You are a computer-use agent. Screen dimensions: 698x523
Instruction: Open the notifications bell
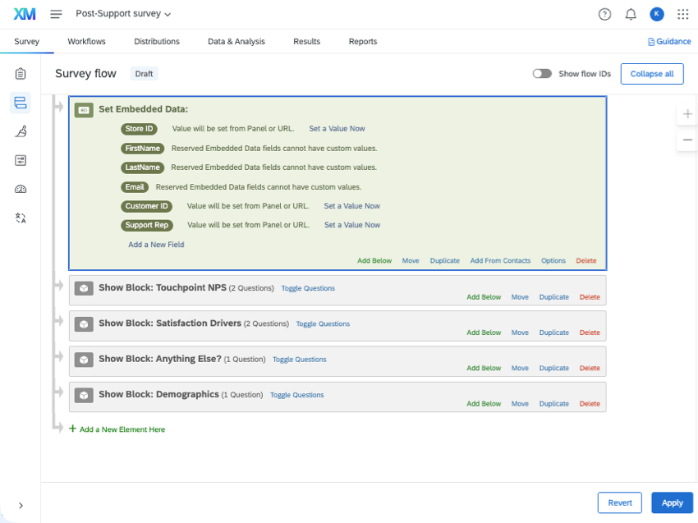pos(630,14)
